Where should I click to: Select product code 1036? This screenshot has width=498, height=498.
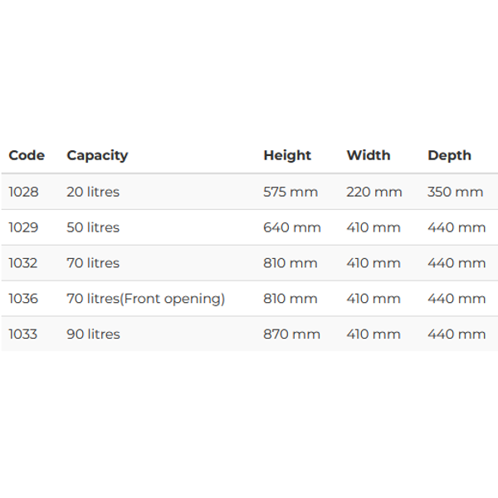pyautogui.click(x=23, y=299)
